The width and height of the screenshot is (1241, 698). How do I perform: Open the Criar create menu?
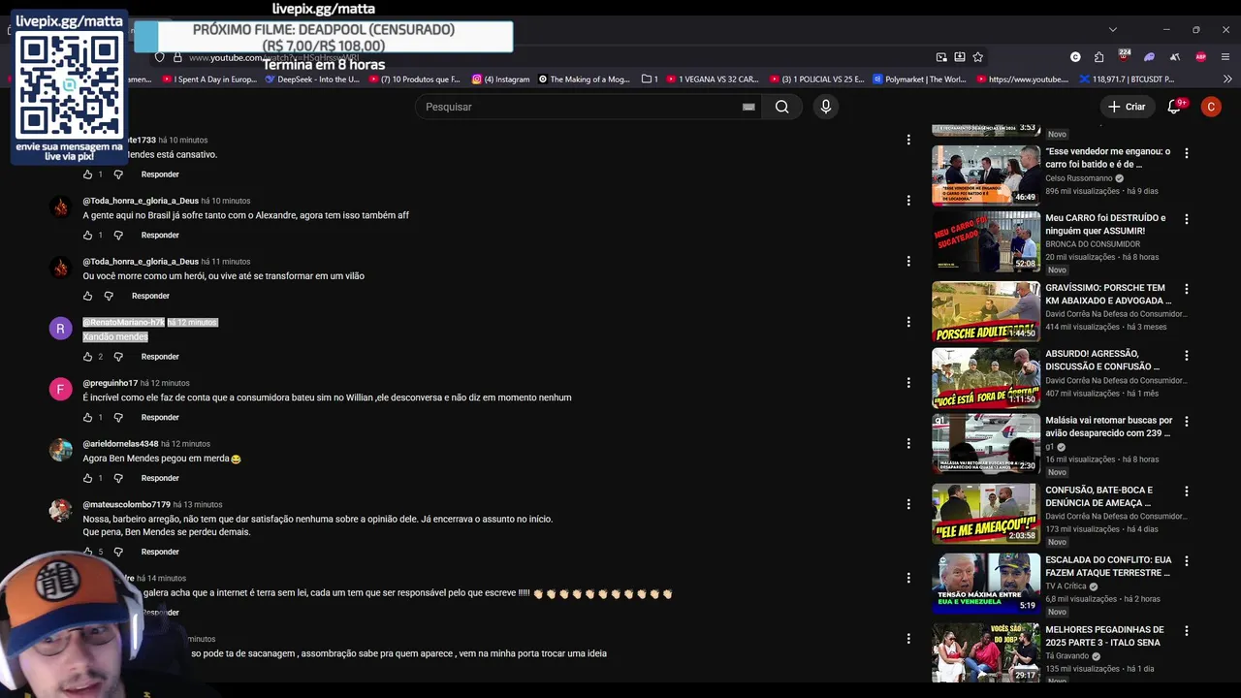[1127, 107]
